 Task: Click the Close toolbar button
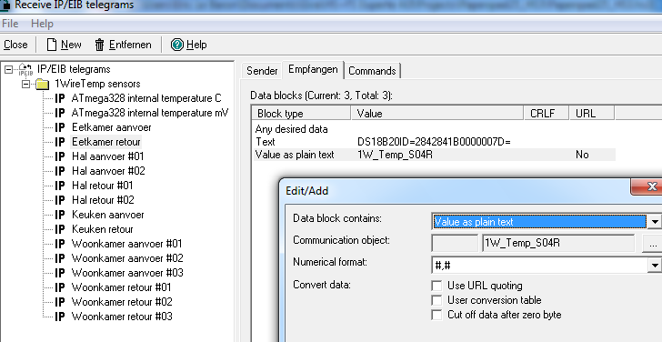(x=15, y=45)
